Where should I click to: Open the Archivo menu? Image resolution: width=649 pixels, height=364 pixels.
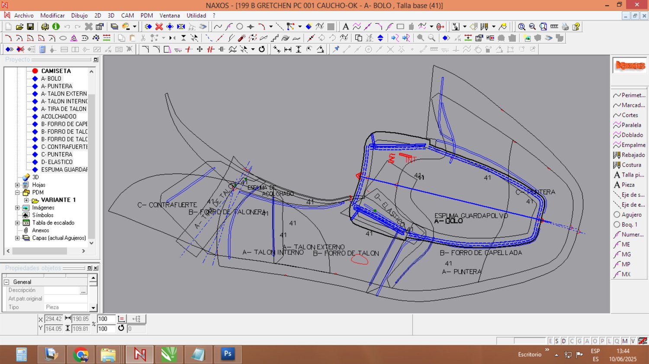coord(24,16)
